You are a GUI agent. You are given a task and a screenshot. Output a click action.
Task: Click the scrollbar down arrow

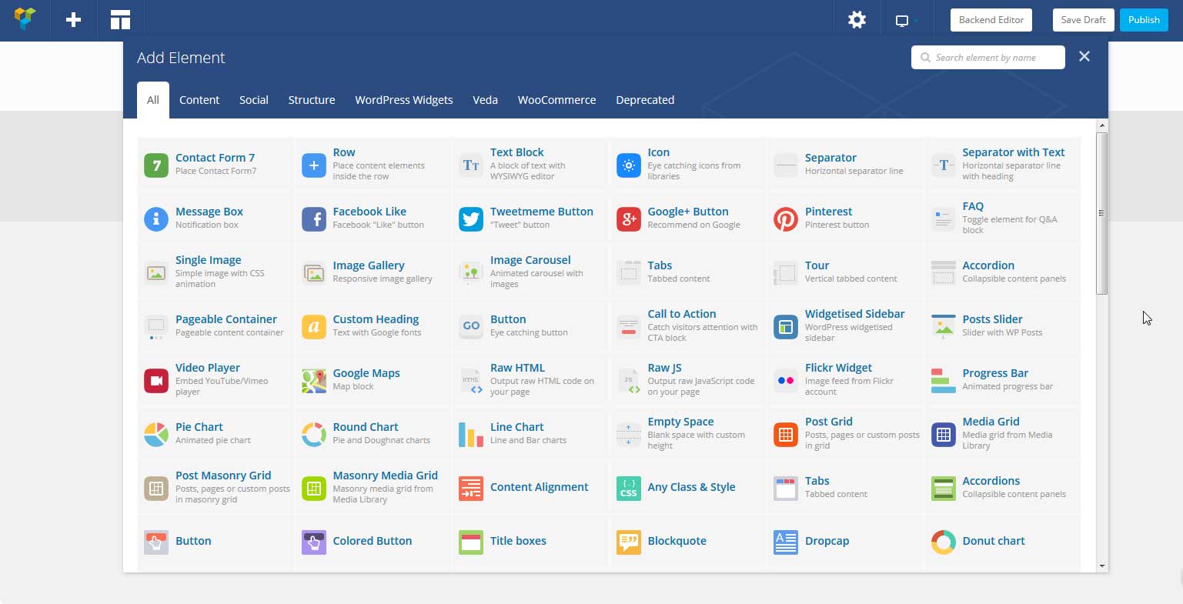[x=1102, y=566]
